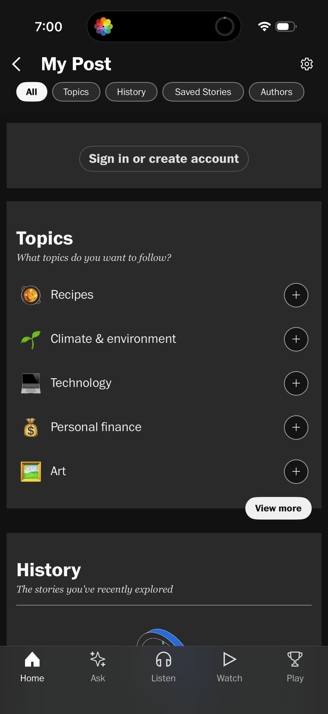
Task: Select the Authors filter pill
Action: tap(276, 92)
